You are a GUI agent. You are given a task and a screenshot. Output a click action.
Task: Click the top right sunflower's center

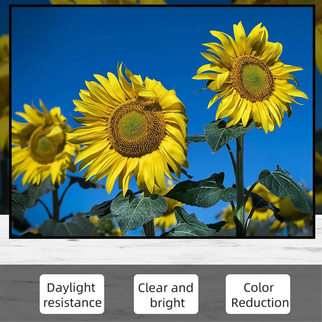tap(252, 78)
